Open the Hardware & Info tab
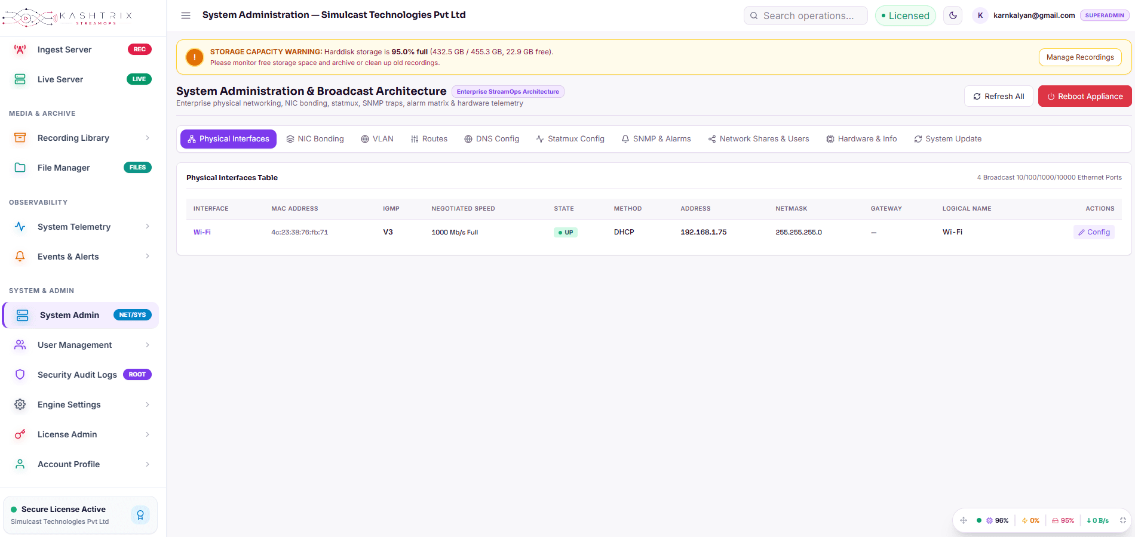The image size is (1135, 537). click(x=861, y=139)
